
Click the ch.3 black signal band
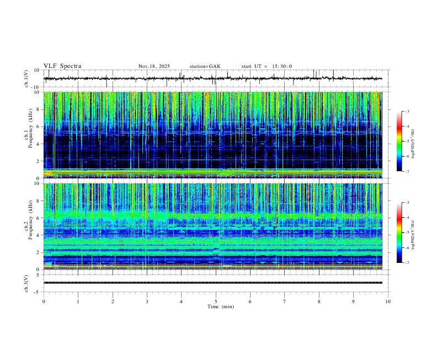[x=213, y=283]
